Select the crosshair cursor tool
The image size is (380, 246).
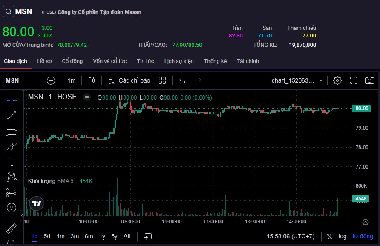coord(12,100)
